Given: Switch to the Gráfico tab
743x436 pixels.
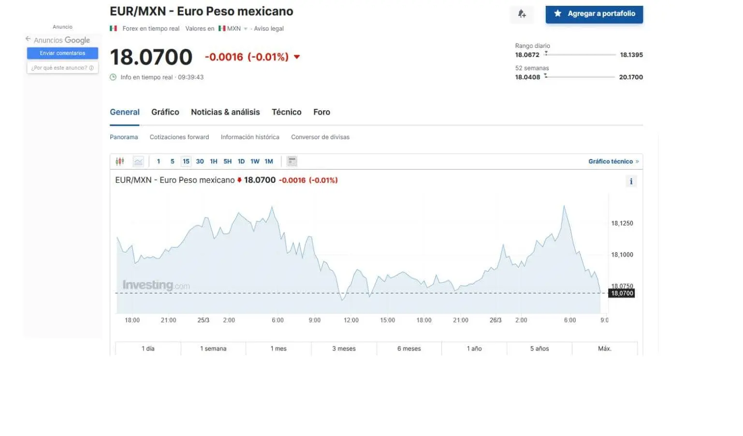Looking at the screenshot, I should [165, 112].
